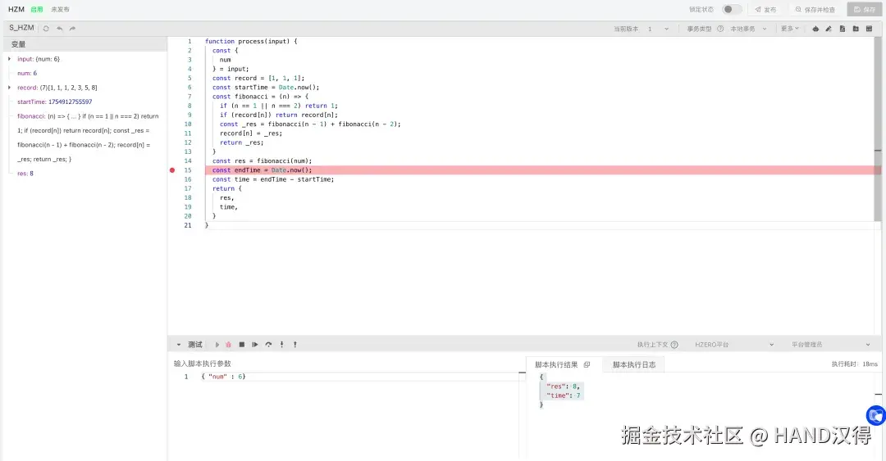This screenshot has height=461, width=886.
Task: Click the code editor vertical scrollbar
Action: tap(878, 129)
